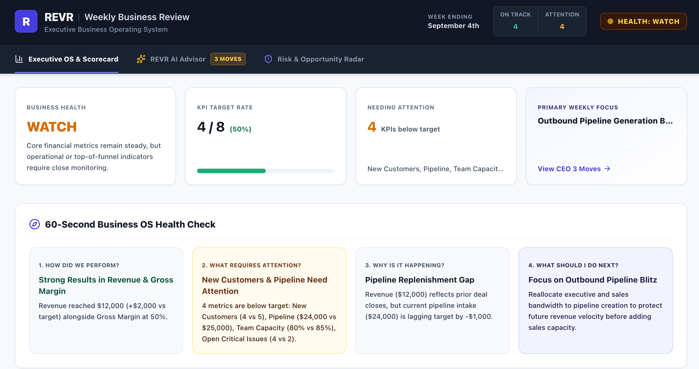This screenshot has width=699, height=369.
Task: Follow the View CEO 3 Moves link
Action: pos(574,169)
